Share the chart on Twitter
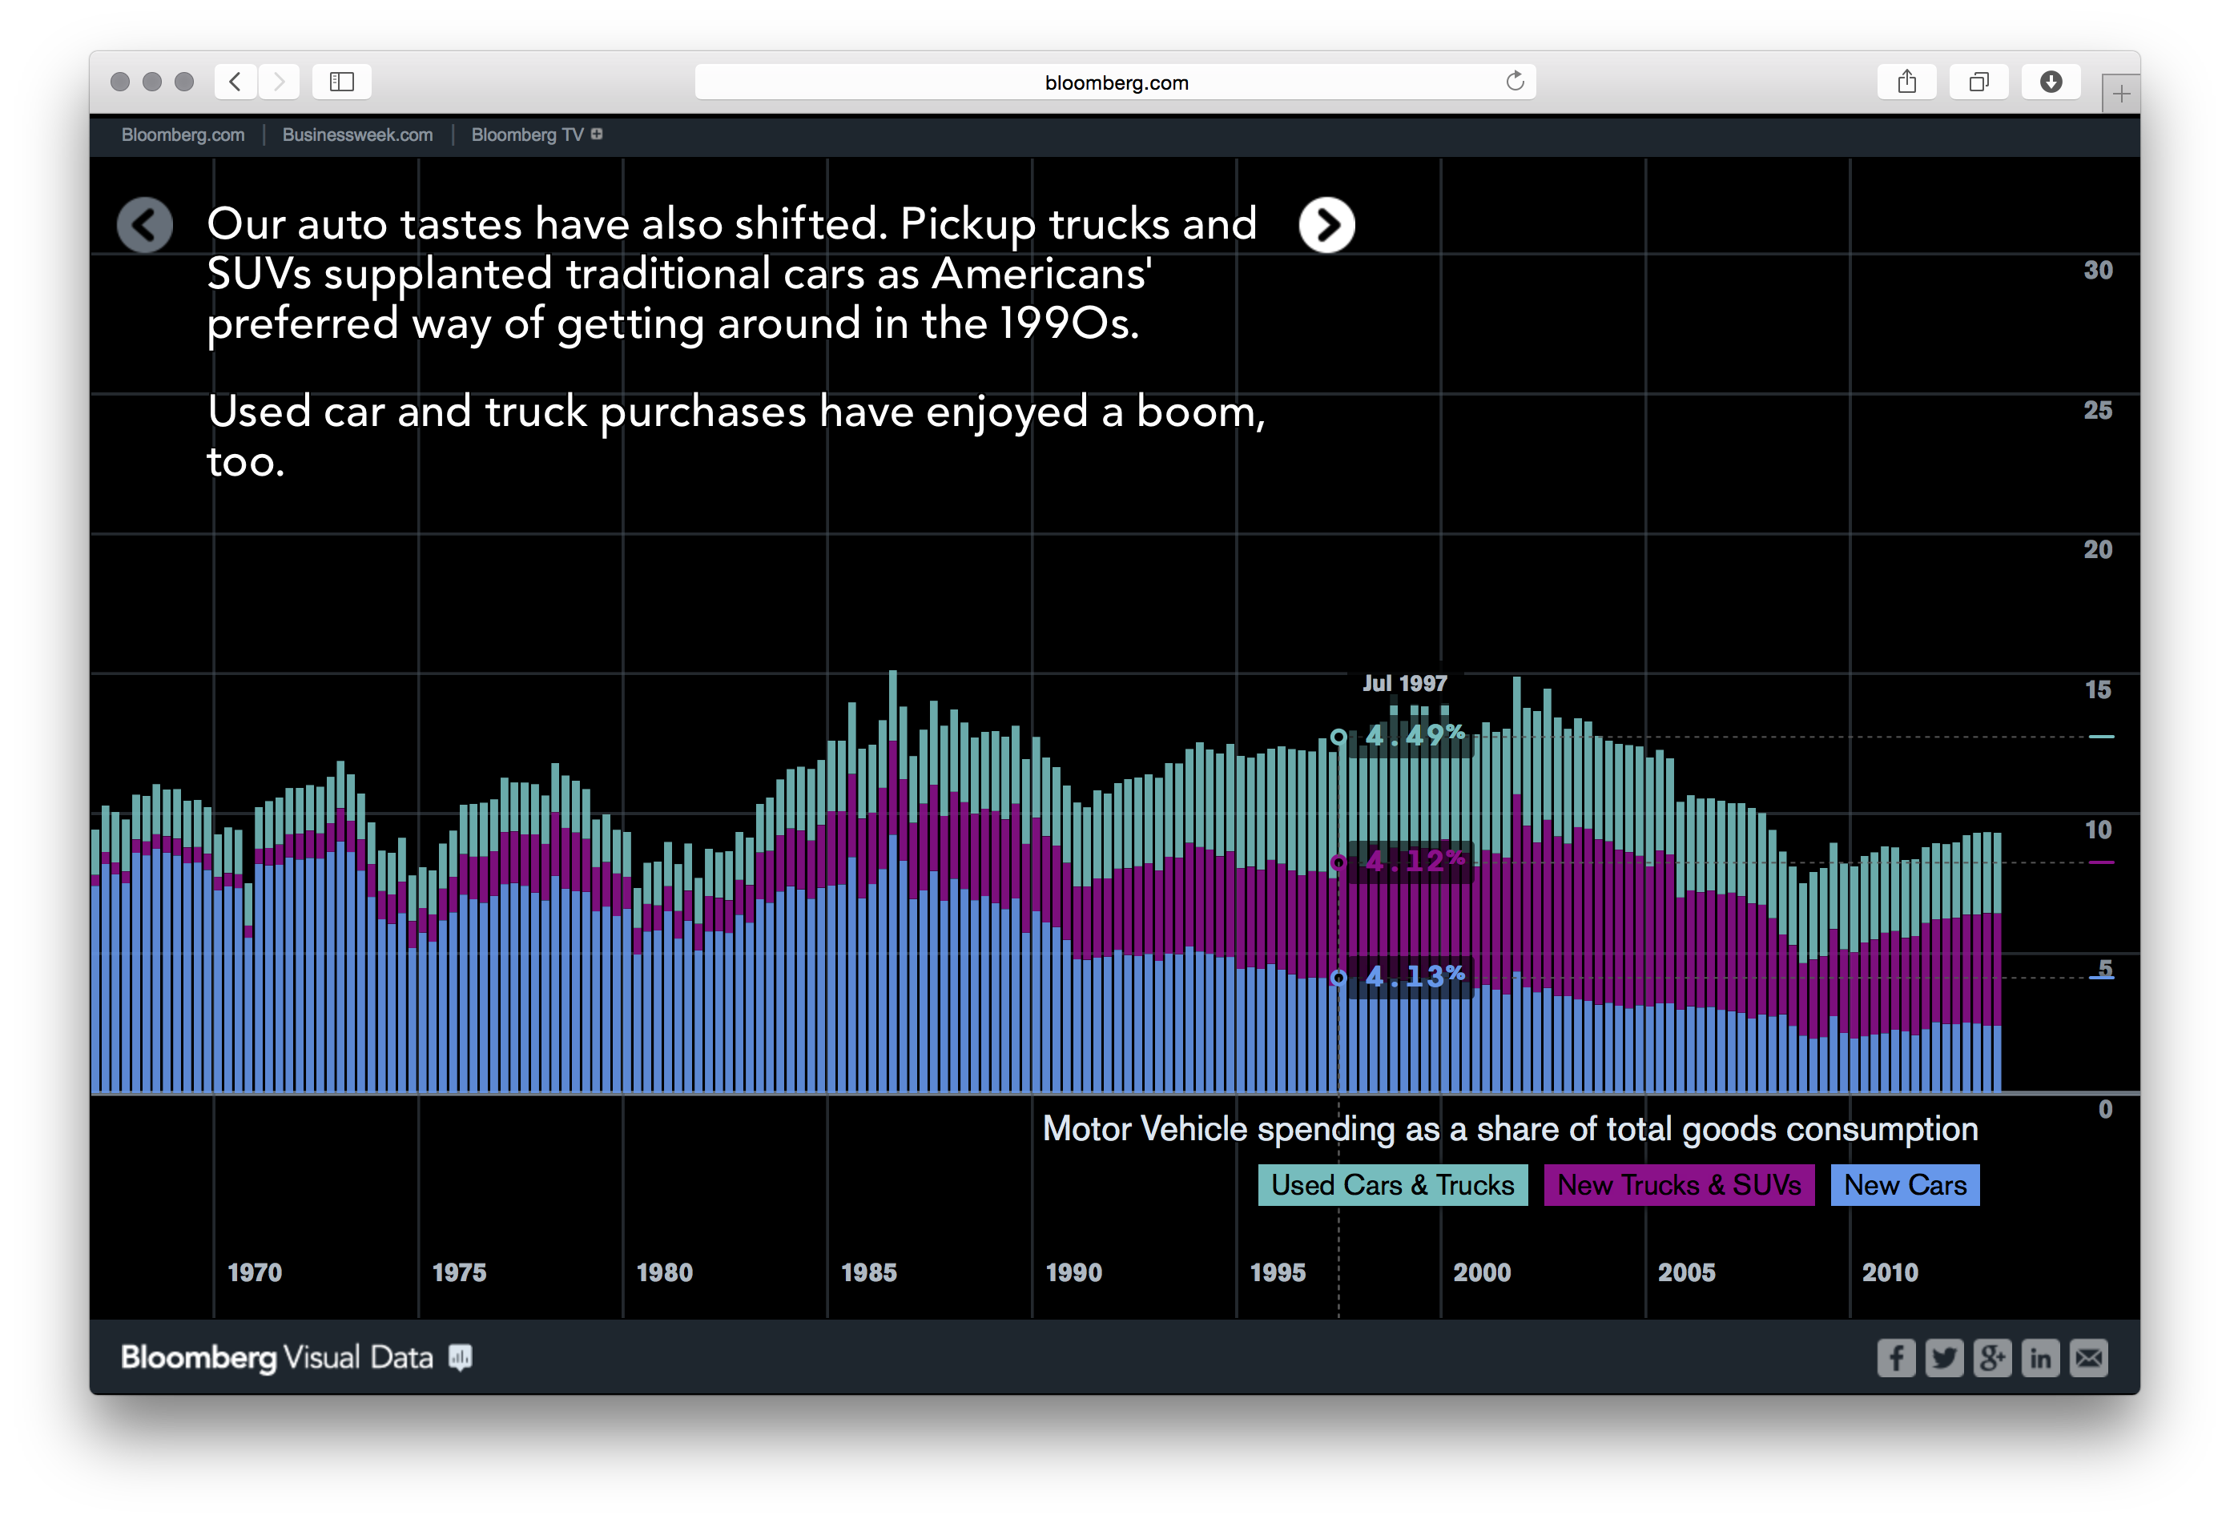Viewport: 2230px width, 1523px height. point(1944,1357)
